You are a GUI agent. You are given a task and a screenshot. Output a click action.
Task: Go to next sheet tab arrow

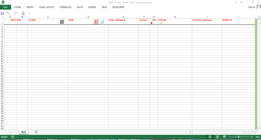click(11, 132)
